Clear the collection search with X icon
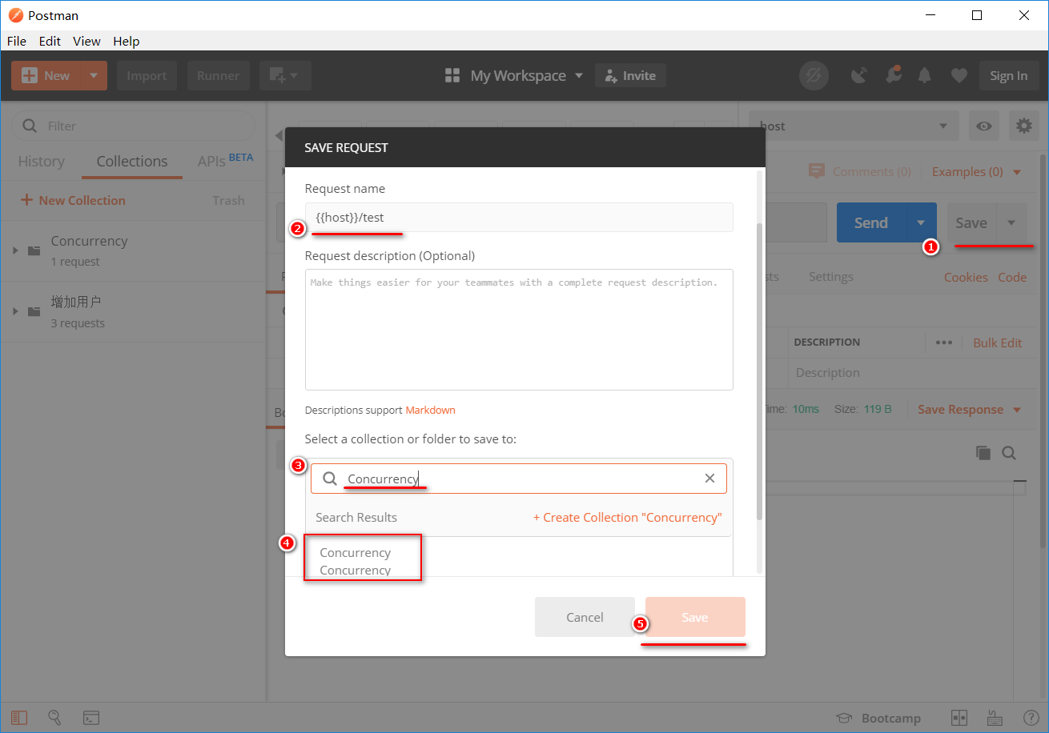The image size is (1049, 733). point(709,479)
